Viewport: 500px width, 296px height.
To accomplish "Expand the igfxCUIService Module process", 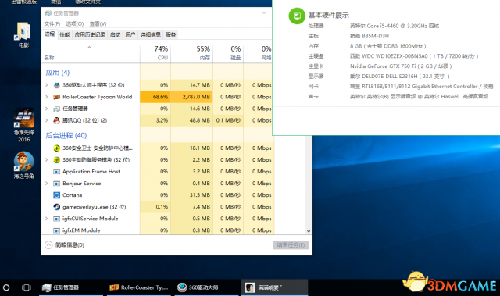I will pos(47,219).
